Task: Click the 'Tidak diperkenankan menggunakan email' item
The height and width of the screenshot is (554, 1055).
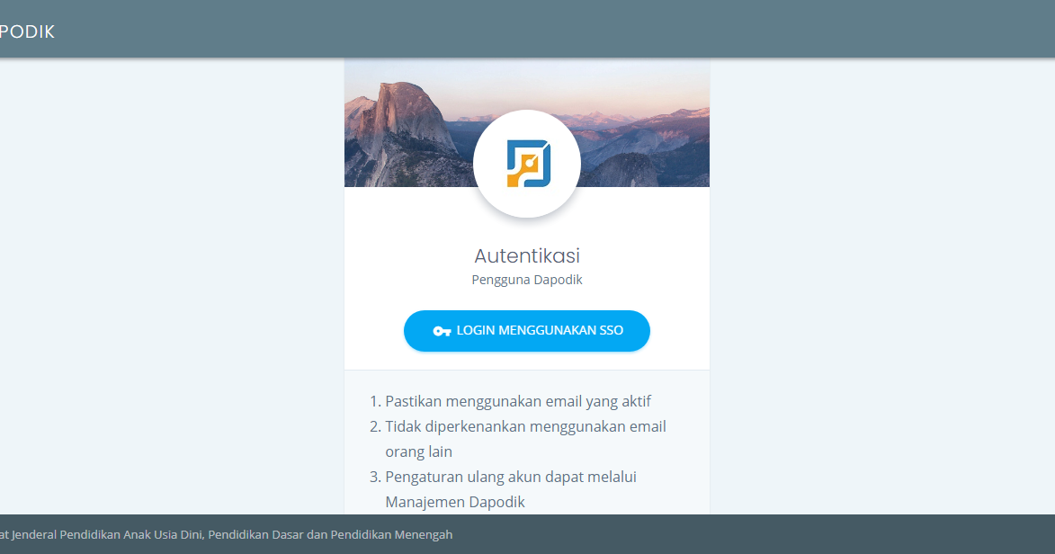Action: (525, 426)
